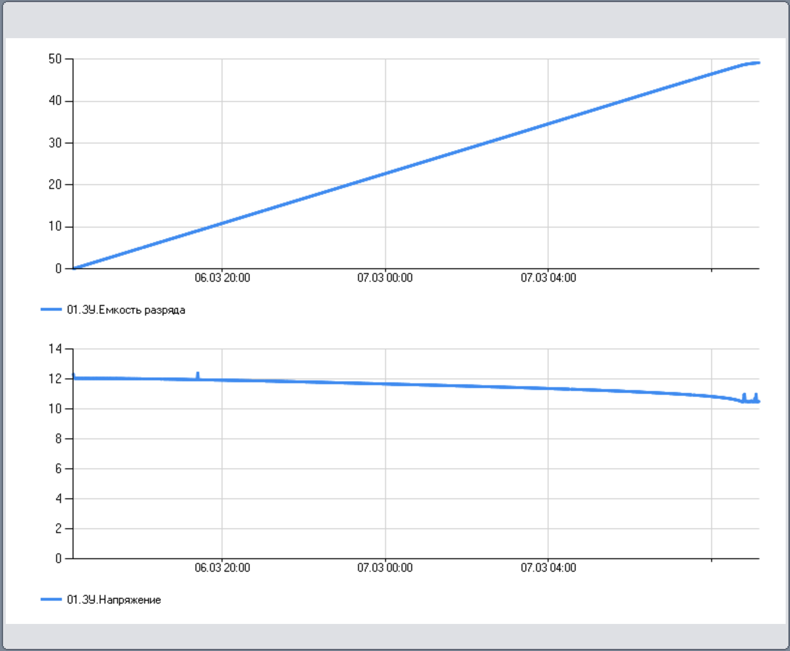This screenshot has height=651, width=790.
Task: Select '07.03 04:00' on the voltage chart axis
Action: (x=548, y=568)
